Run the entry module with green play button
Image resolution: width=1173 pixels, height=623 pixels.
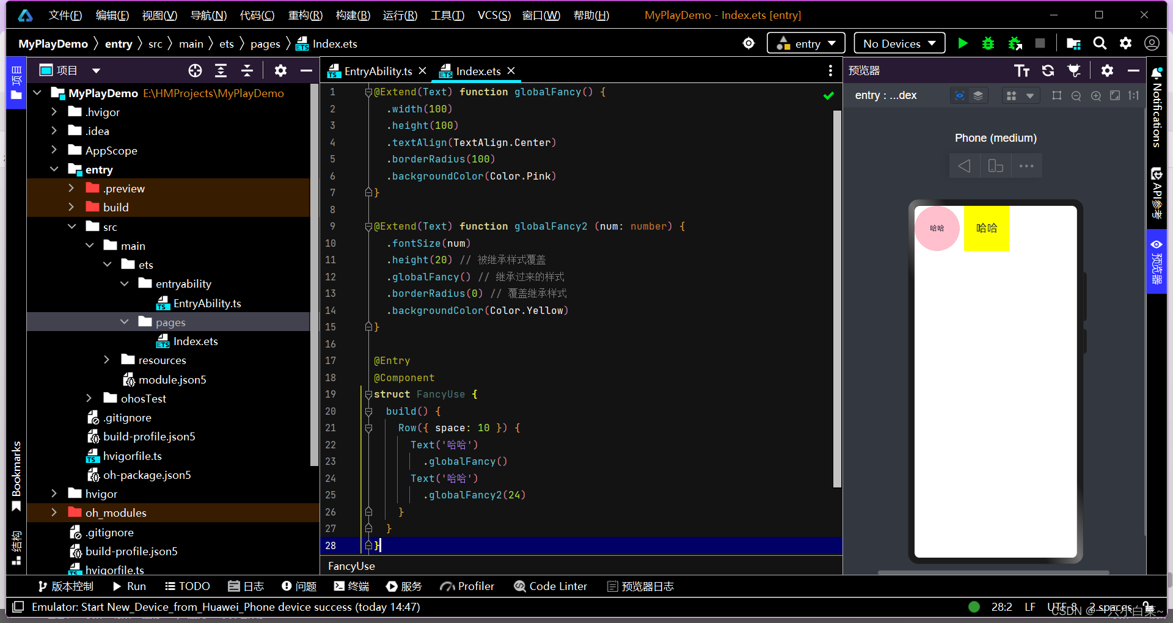[x=963, y=43]
